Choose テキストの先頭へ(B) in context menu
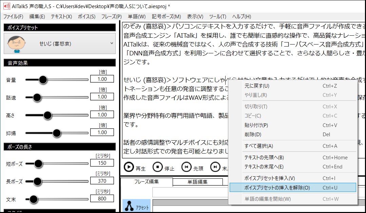Viewport: 366px width, 213px height. (x=293, y=157)
